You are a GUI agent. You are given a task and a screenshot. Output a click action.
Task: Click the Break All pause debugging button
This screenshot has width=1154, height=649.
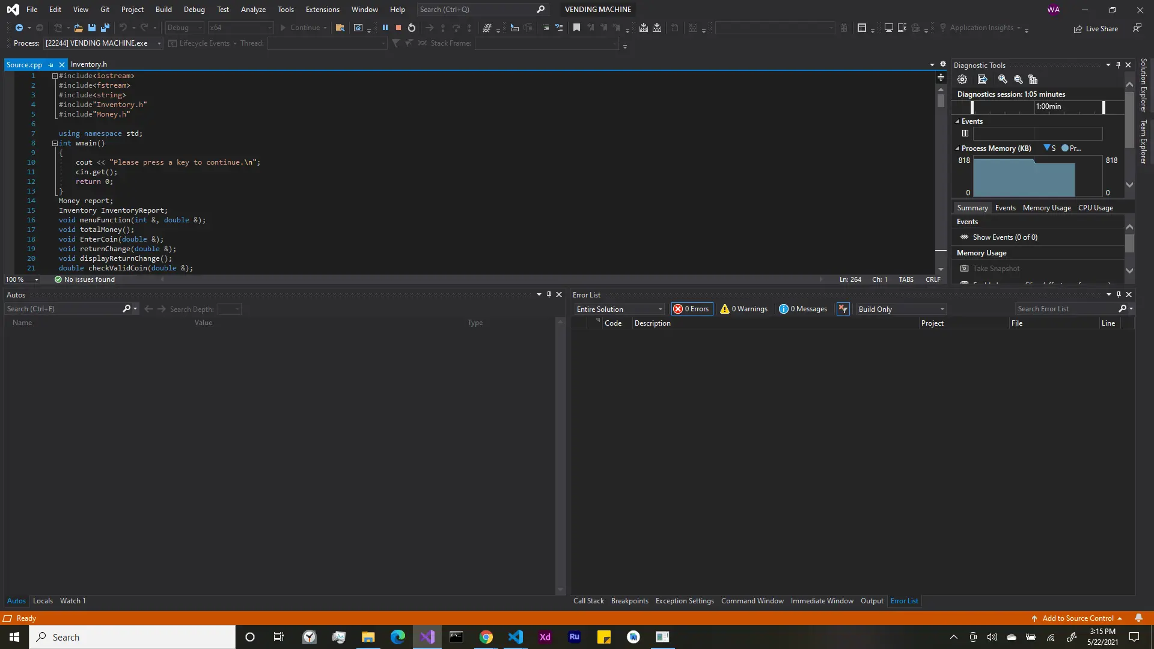tap(385, 28)
